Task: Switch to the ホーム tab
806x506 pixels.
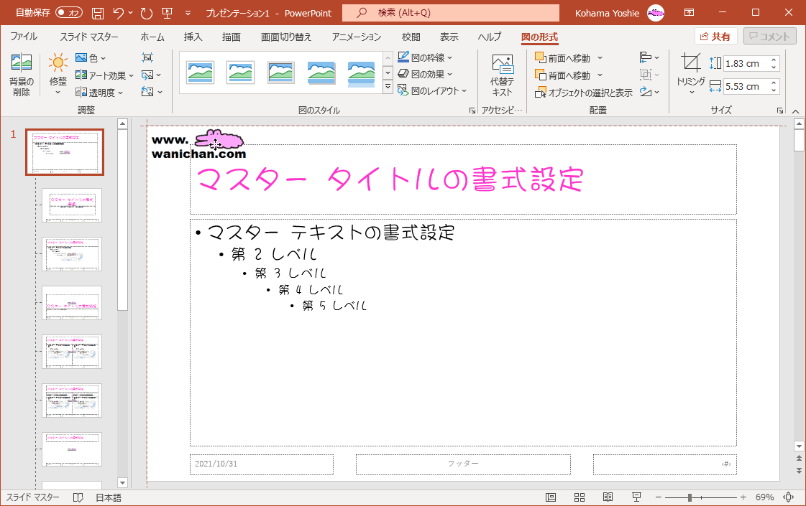Action: click(x=152, y=37)
